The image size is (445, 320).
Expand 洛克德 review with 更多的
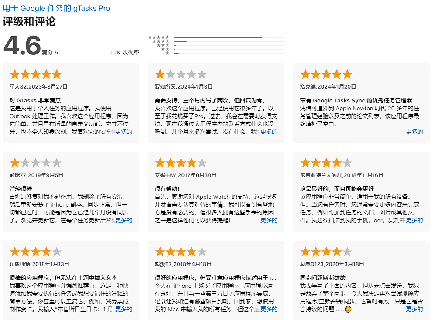pos(414,132)
